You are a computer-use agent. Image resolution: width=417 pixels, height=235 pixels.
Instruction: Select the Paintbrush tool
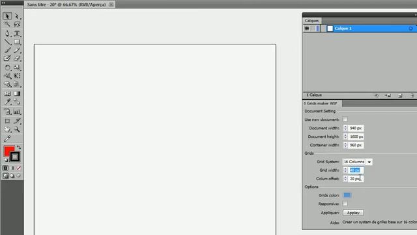point(7,50)
